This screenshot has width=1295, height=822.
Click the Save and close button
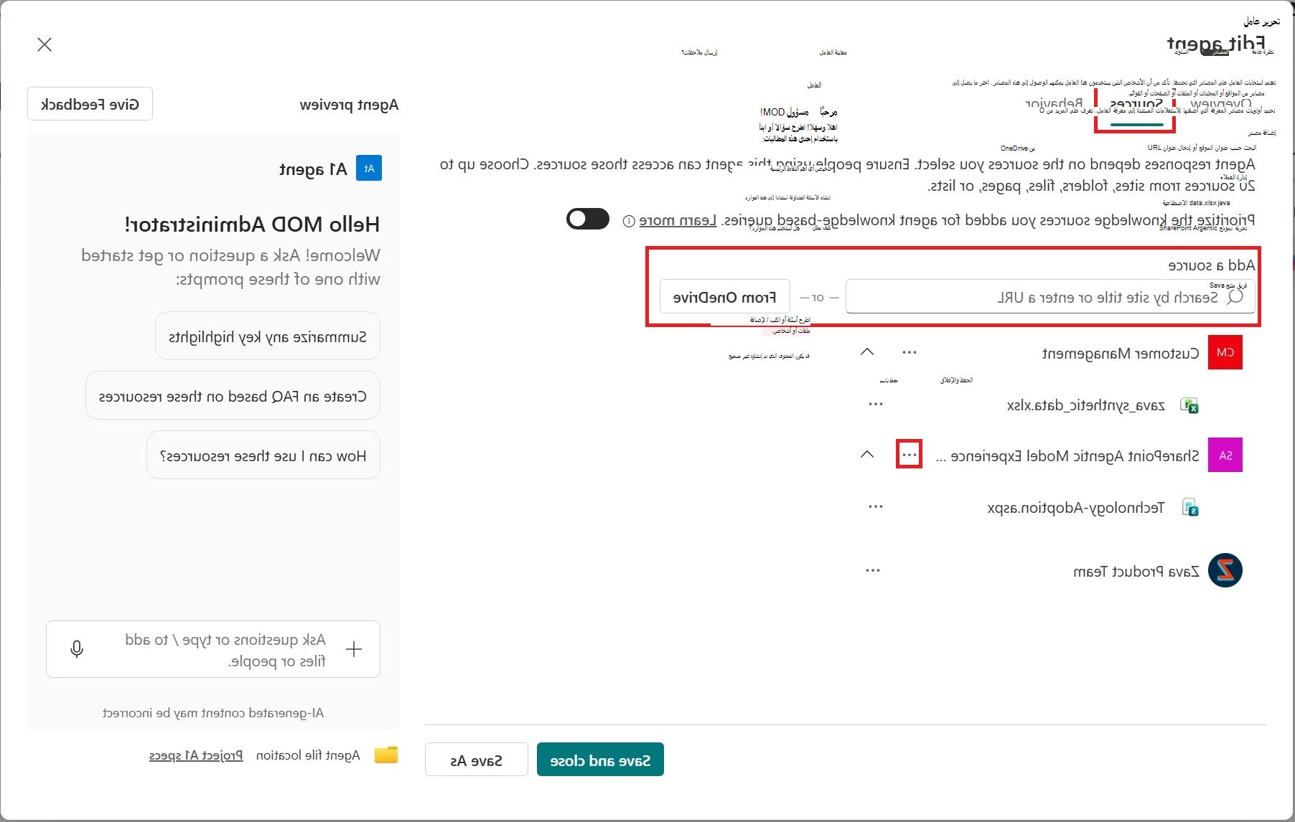point(600,760)
